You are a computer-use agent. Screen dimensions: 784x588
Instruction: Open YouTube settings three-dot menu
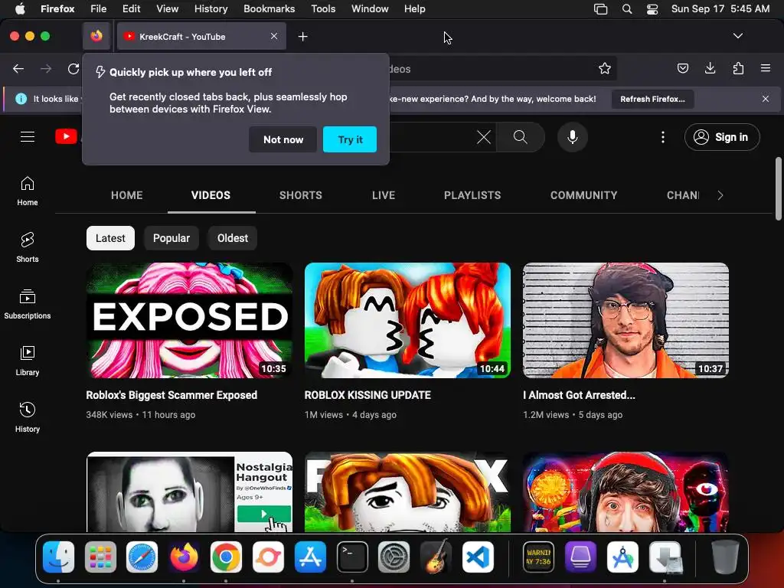click(663, 137)
